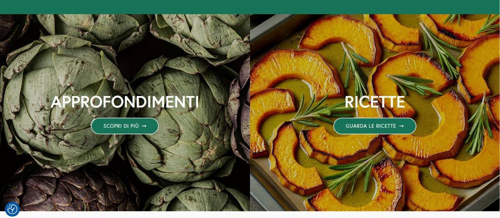Screen dimensions: 500x218
Task: Click the green artichoke behind Scopri di più
Action: [182, 121]
